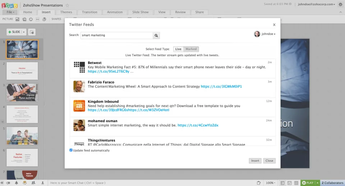
Task: Expand the new slide dropdown arrow
Action: 24,32
